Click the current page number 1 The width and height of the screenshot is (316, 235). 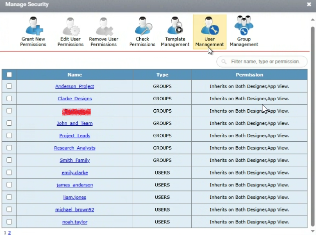[x=5, y=232]
